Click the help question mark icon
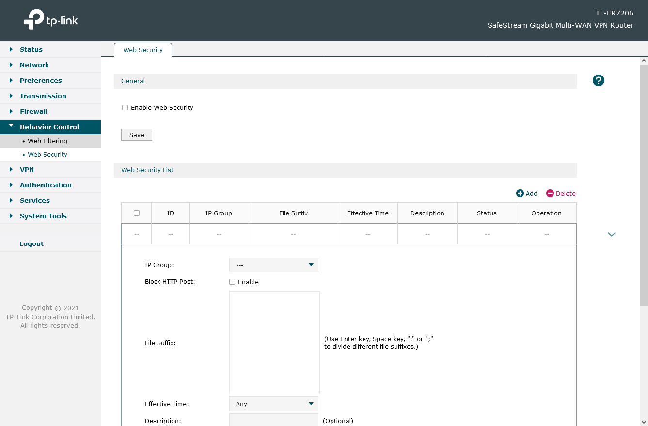Screen dimensions: 648x426 click(599, 81)
